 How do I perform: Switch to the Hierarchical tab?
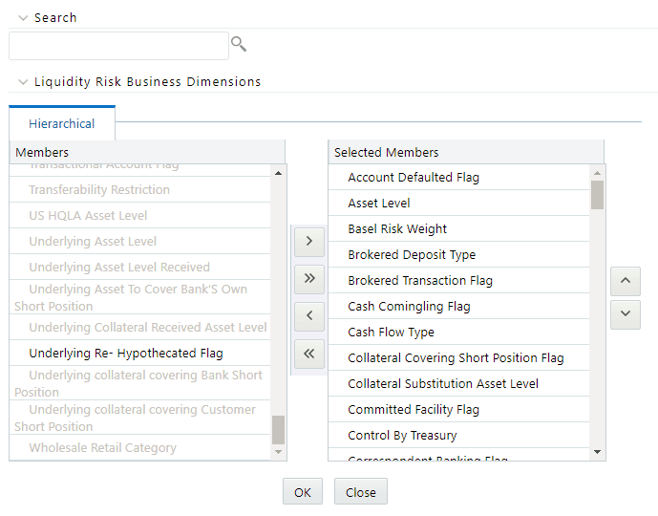(x=62, y=124)
